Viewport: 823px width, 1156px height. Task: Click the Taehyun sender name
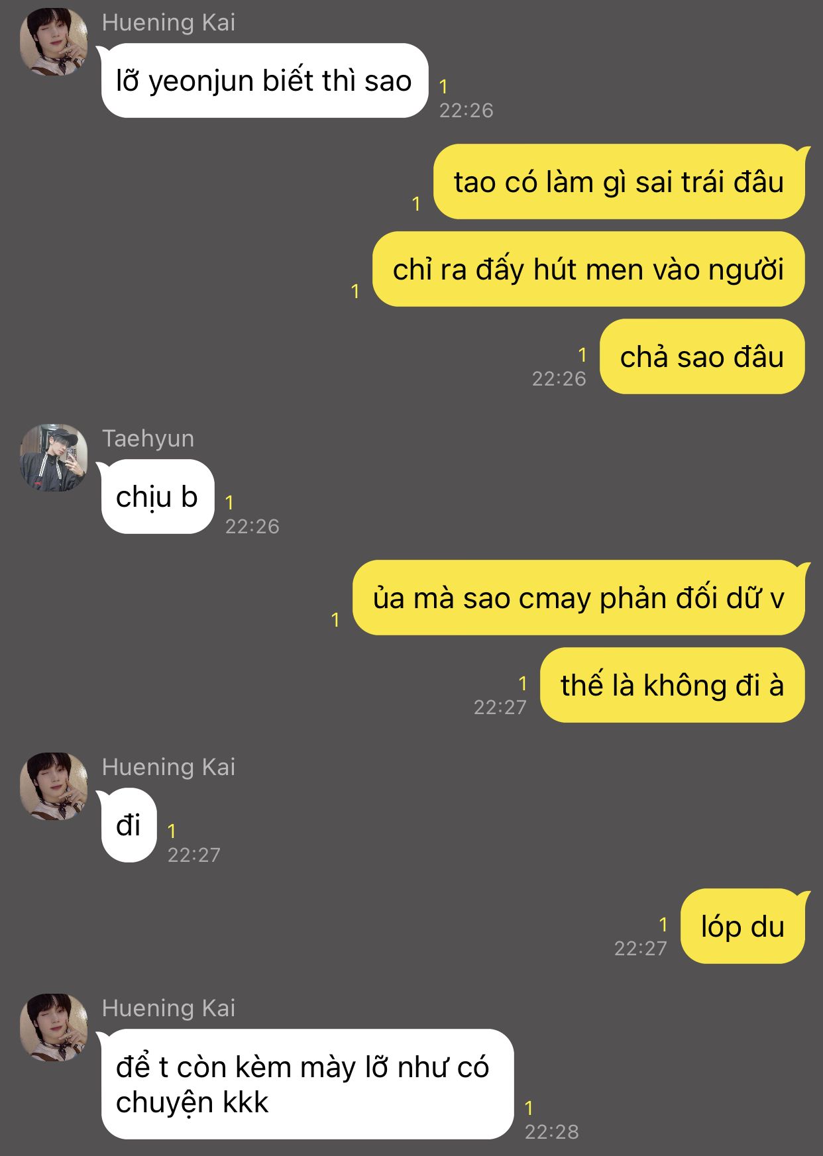[148, 439]
